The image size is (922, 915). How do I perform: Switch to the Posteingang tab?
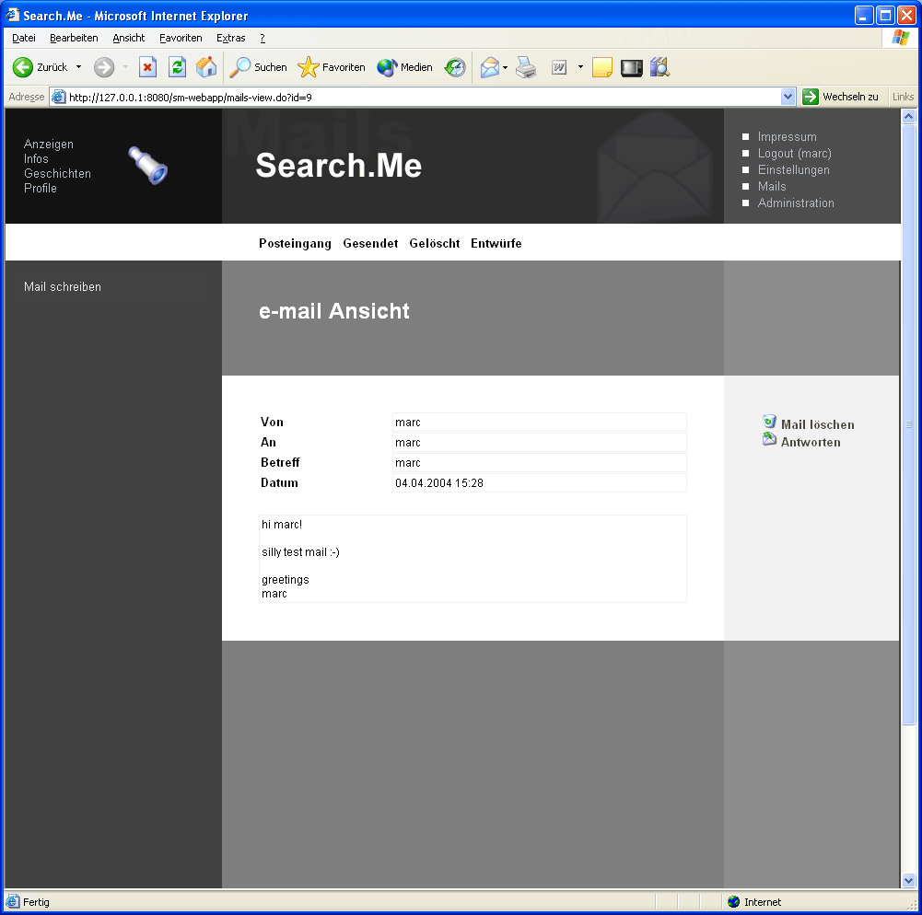tap(295, 243)
